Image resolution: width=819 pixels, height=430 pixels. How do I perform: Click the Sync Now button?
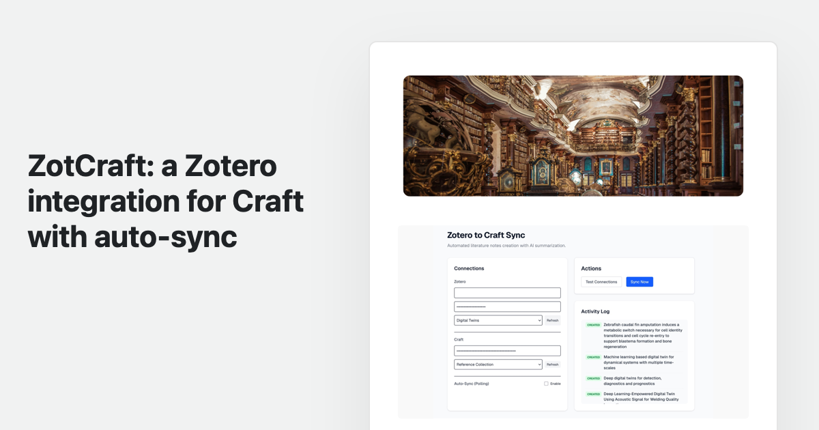point(640,282)
